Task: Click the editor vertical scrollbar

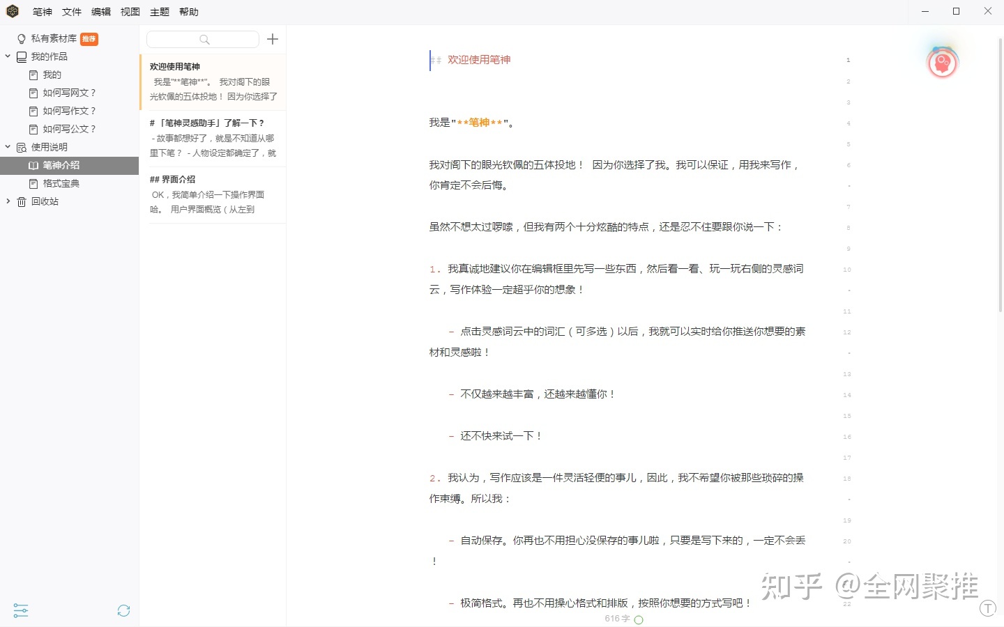Action: 1001,174
